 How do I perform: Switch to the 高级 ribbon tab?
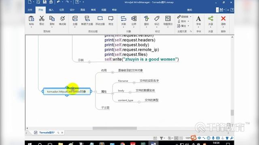pos(83,10)
